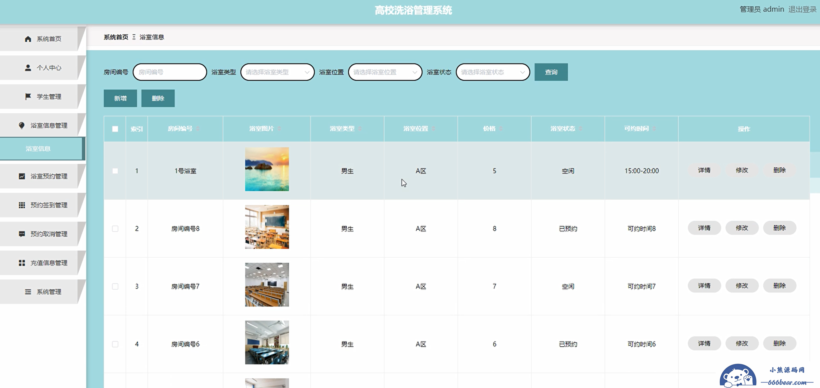The height and width of the screenshot is (388, 820).
Task: Sort by 浴室类型 column arrows
Action: 360,128
